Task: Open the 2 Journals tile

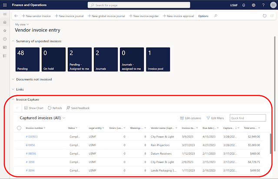Action: [x=106, y=59]
